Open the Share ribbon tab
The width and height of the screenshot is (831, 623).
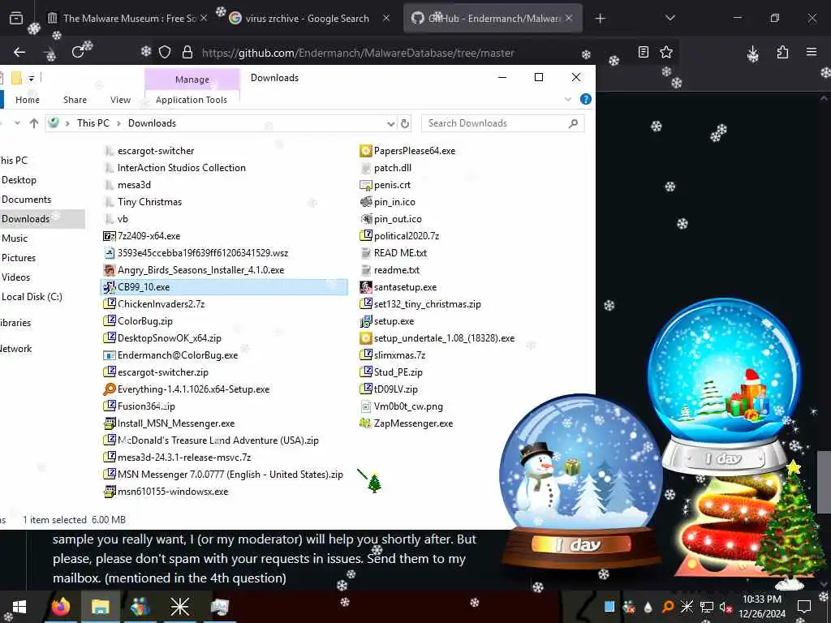pos(75,100)
